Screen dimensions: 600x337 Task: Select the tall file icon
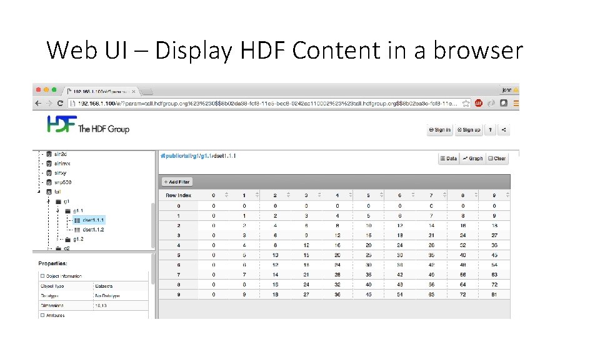pyautogui.click(x=49, y=192)
